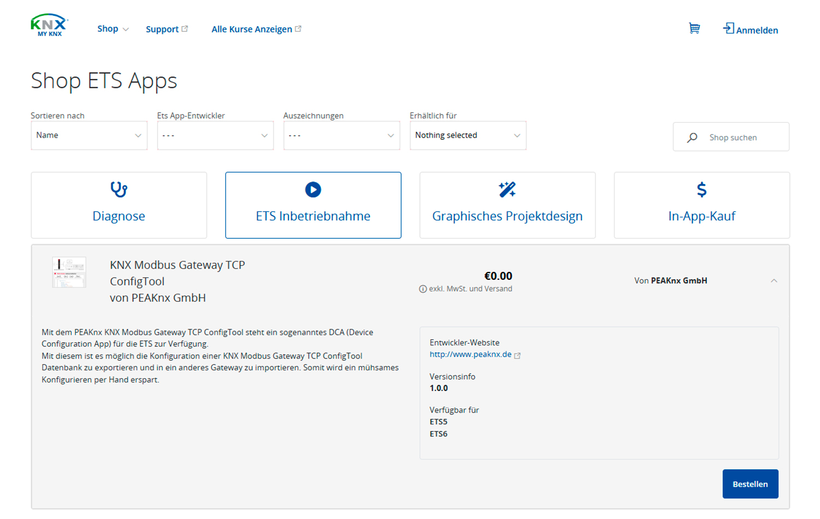Click the Shop ETS Apps heading
The width and height of the screenshot is (820, 519).
[104, 81]
